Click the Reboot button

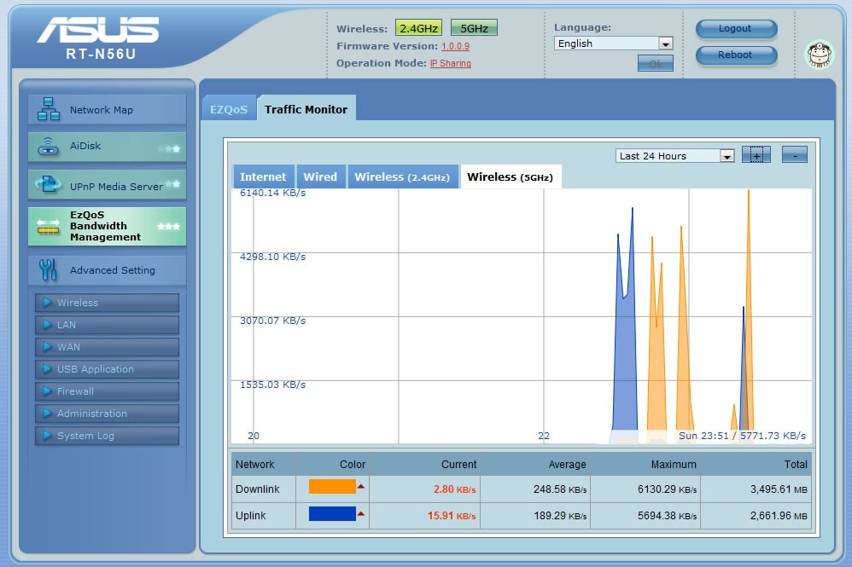click(x=736, y=55)
